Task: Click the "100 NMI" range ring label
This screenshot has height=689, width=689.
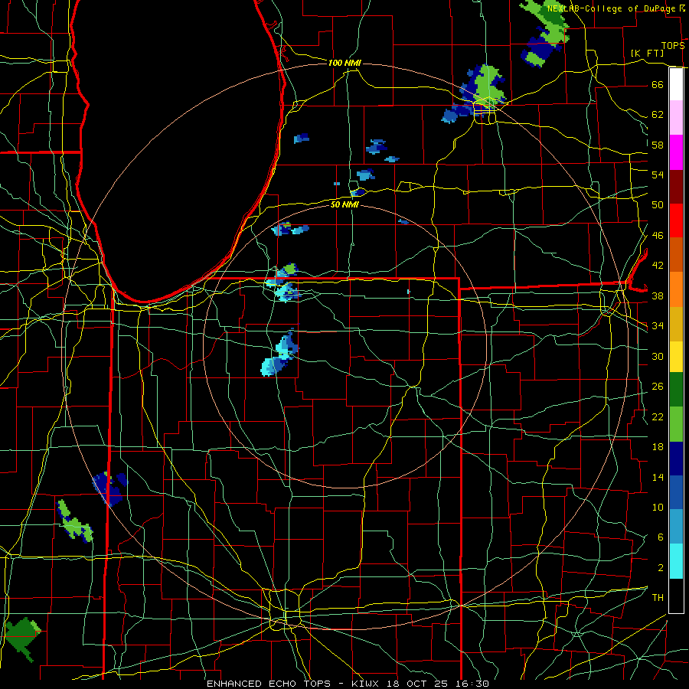Action: pos(344,63)
